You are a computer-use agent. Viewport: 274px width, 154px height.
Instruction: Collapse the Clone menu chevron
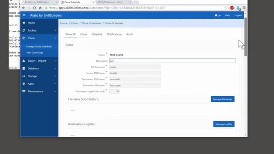(55, 38)
